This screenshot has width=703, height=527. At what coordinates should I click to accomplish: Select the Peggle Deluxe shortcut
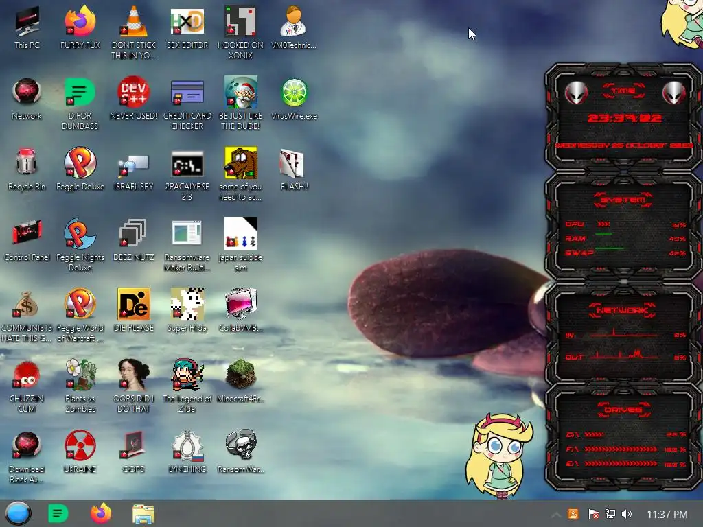click(80, 169)
